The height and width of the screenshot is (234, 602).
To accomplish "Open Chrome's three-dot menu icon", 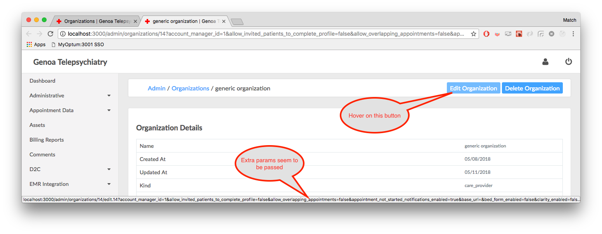I will click(x=573, y=34).
